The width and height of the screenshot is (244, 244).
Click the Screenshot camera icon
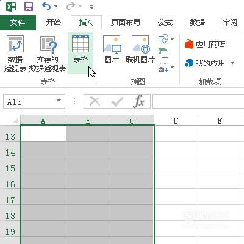163,68
